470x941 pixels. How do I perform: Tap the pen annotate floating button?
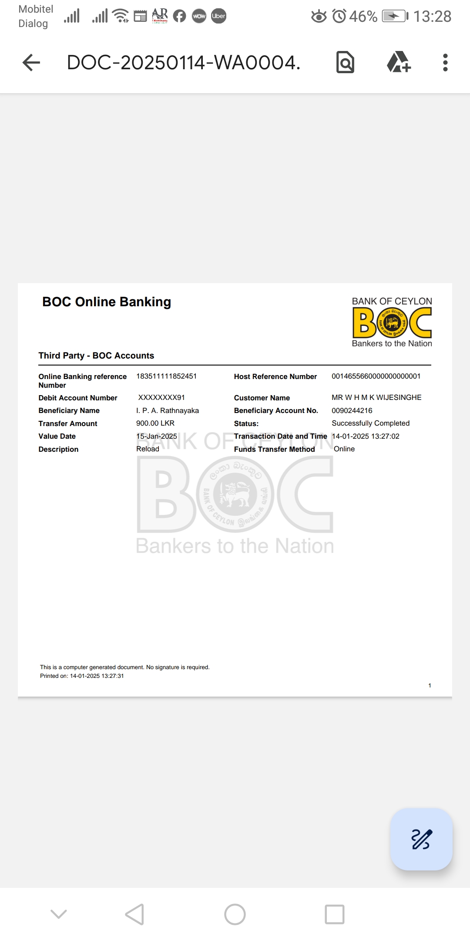[x=421, y=839]
